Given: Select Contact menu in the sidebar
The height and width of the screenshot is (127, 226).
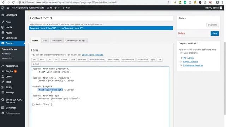Looking at the screenshot, I should (12, 43).
